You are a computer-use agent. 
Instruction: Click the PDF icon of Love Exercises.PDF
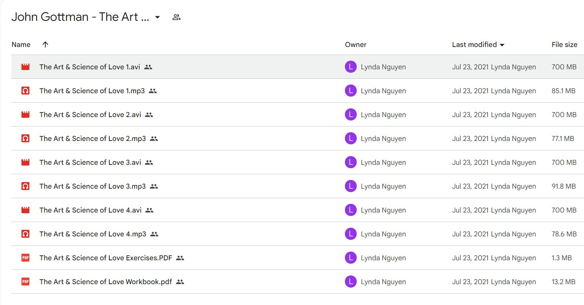point(25,258)
